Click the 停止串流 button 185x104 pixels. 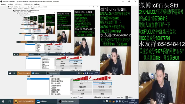click(102, 83)
